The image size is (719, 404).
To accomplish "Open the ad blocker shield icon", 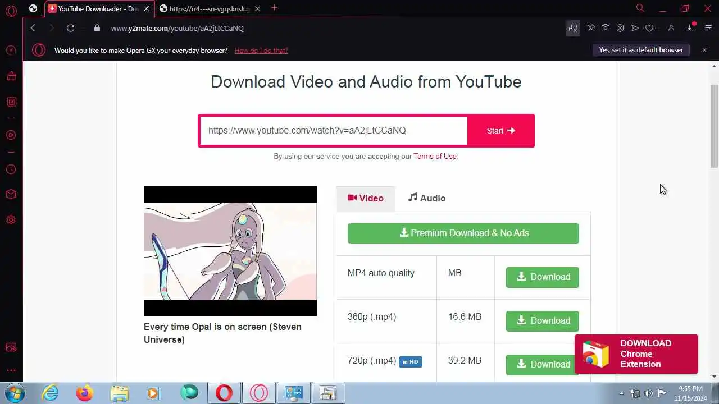I will tap(620, 28).
